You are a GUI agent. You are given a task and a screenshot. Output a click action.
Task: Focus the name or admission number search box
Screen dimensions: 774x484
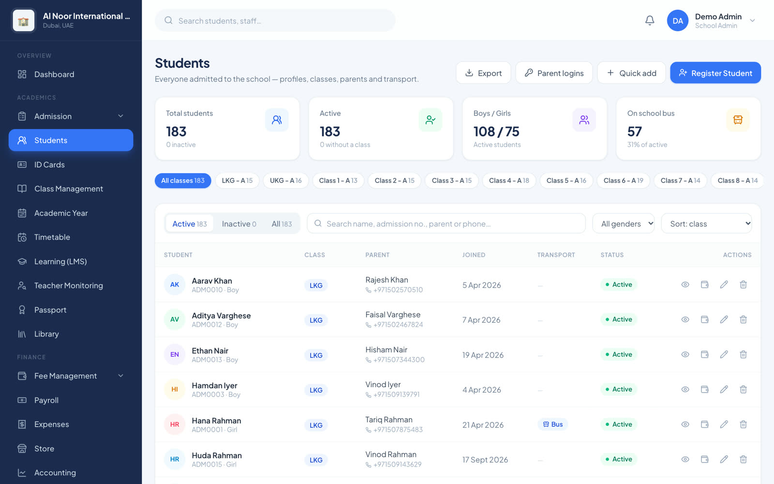(446, 224)
